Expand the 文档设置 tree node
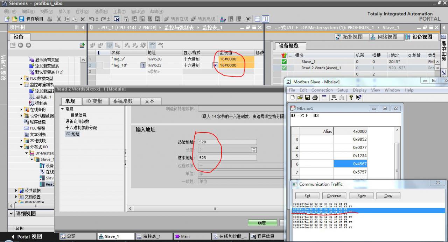The image size is (448, 242). [16, 197]
